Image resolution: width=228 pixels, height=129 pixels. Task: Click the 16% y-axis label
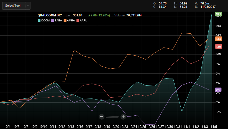[x=219, y=26]
